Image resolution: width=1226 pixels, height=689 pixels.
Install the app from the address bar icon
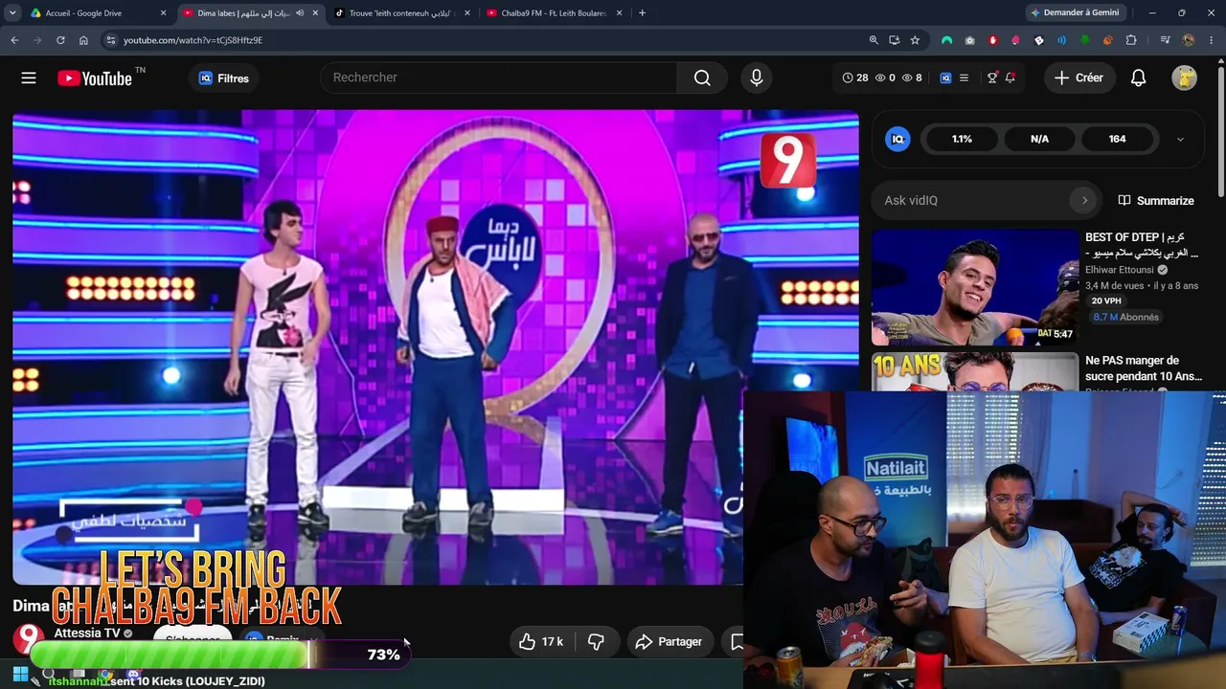coord(895,40)
